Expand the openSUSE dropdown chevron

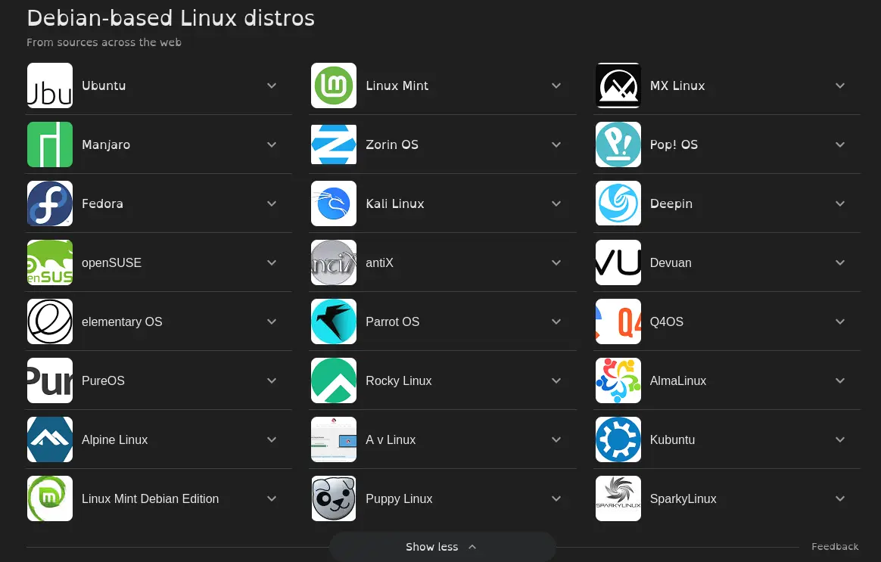(x=272, y=262)
